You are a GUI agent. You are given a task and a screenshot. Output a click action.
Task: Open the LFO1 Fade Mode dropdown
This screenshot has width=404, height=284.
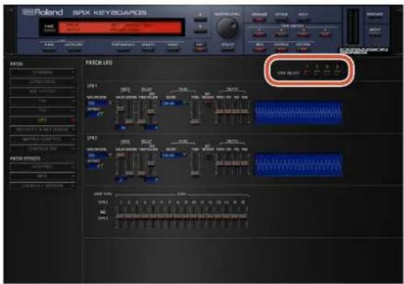[x=173, y=103]
